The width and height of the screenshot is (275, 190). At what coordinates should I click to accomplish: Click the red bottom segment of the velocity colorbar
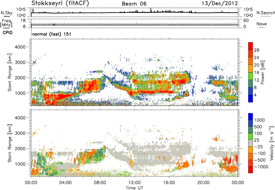251,170
